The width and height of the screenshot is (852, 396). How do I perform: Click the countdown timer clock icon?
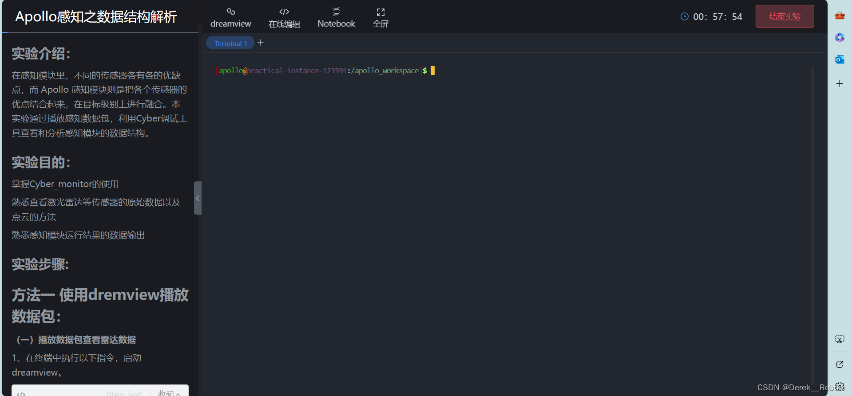[685, 16]
